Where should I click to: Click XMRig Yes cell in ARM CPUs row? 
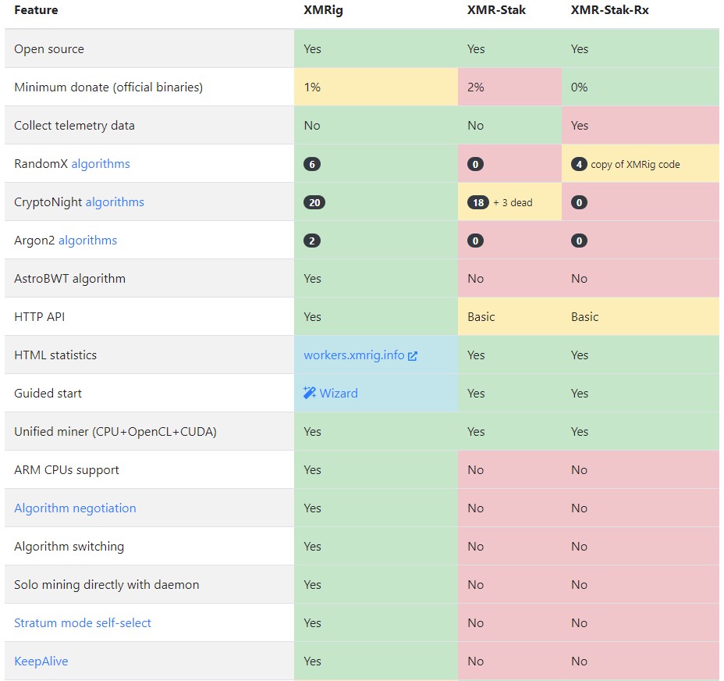click(x=376, y=469)
